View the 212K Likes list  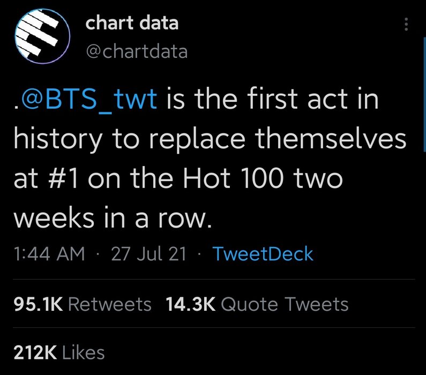(x=59, y=352)
